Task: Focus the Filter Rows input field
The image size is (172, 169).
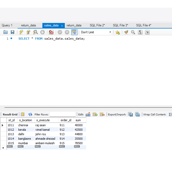Action: pos(63,114)
